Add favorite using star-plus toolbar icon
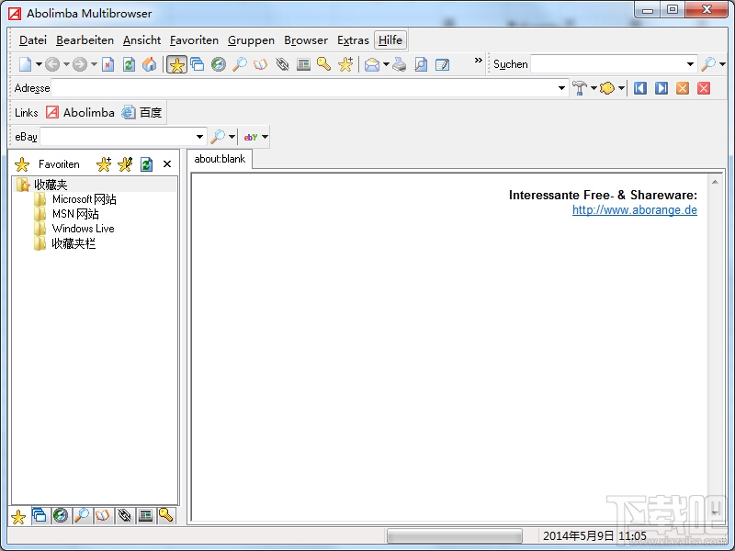The width and height of the screenshot is (735, 551). 345,64
